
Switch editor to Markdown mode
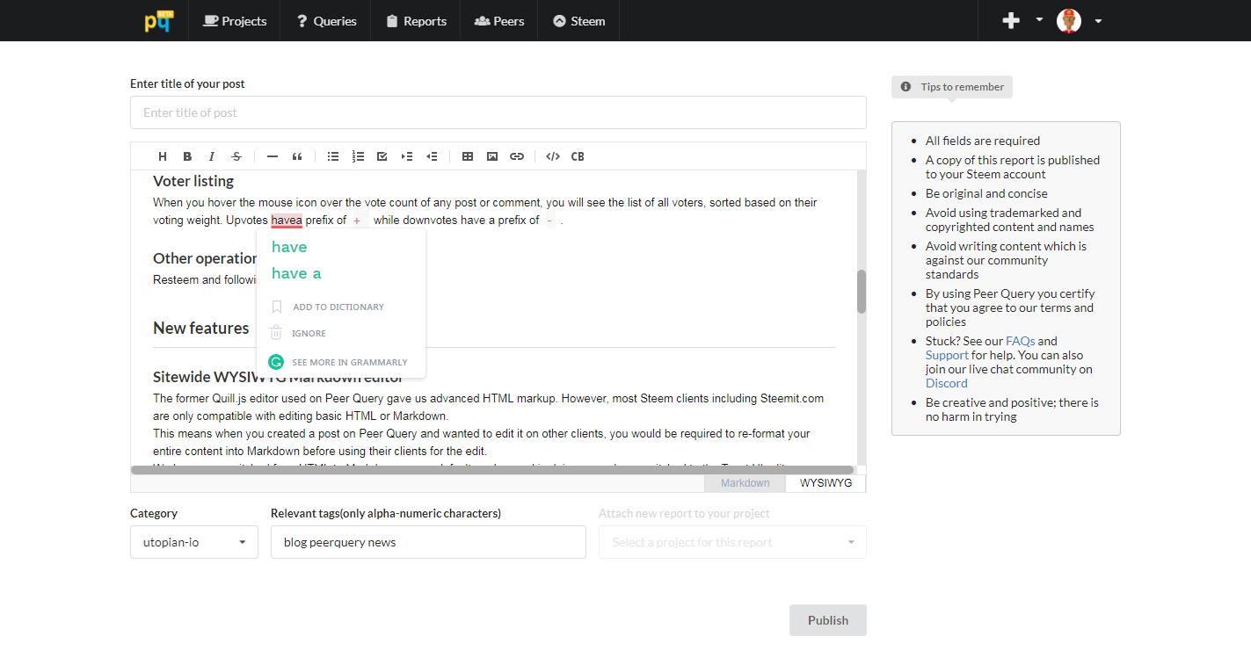coord(745,483)
